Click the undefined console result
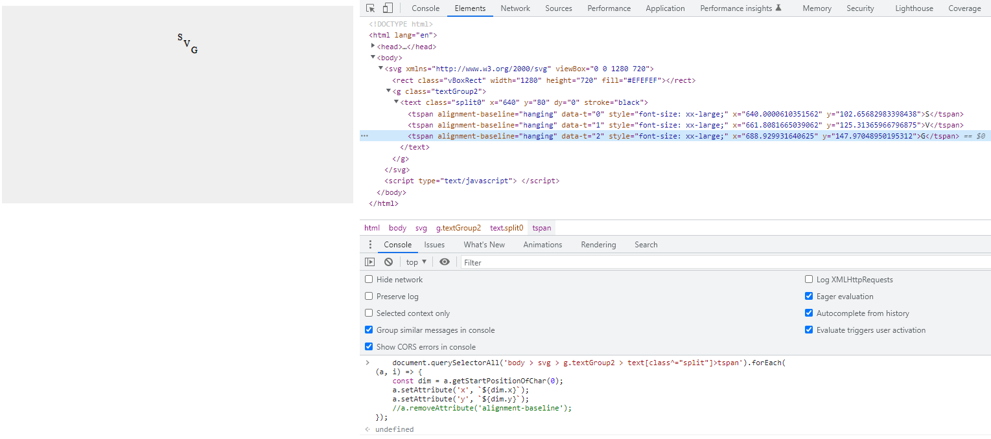Image resolution: width=991 pixels, height=439 pixels. coord(394,429)
